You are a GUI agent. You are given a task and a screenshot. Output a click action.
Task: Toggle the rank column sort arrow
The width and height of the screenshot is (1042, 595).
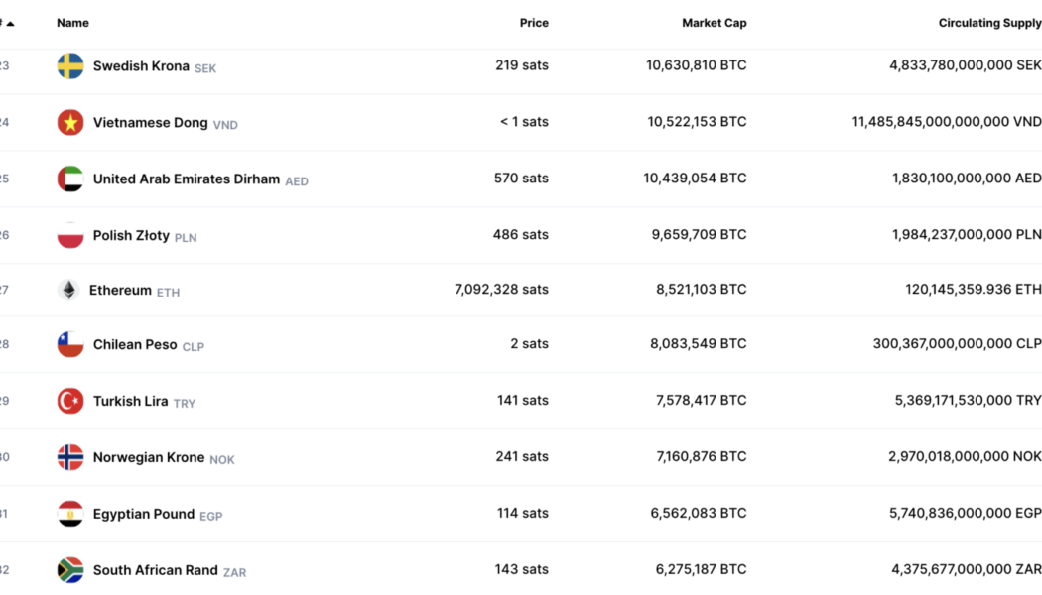coord(10,22)
